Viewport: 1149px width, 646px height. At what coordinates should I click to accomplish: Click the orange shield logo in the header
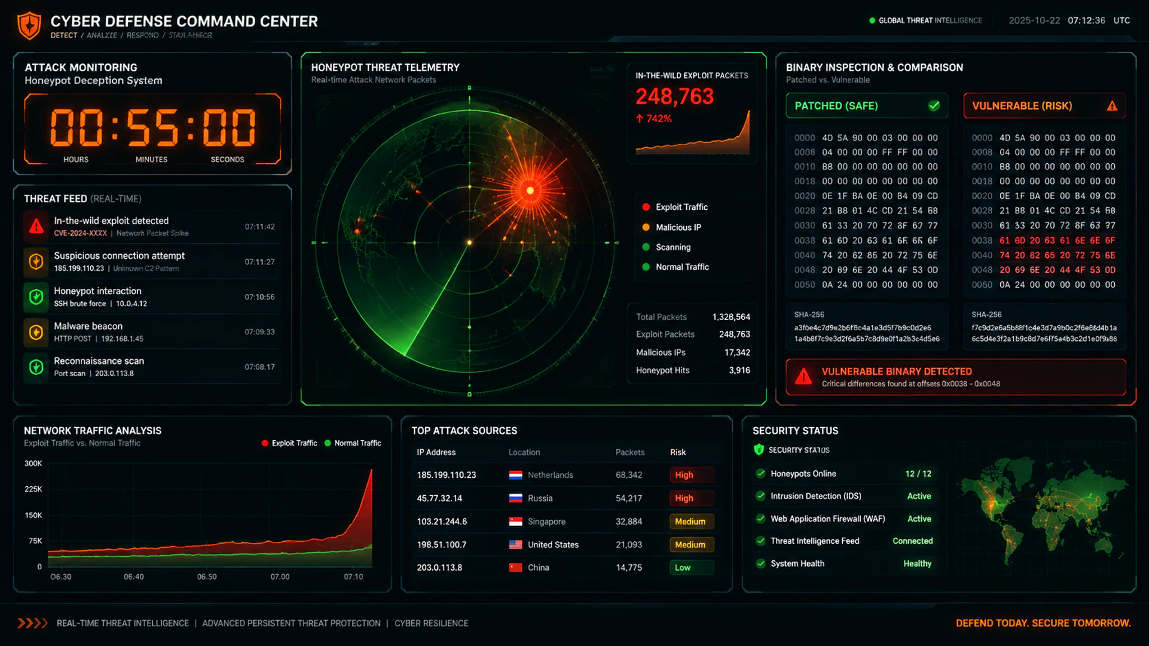[x=29, y=26]
